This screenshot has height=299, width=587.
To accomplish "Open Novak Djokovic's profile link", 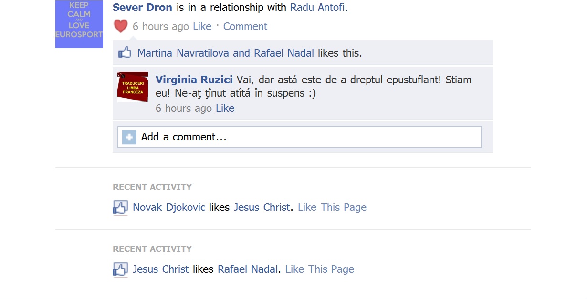I will tap(169, 208).
